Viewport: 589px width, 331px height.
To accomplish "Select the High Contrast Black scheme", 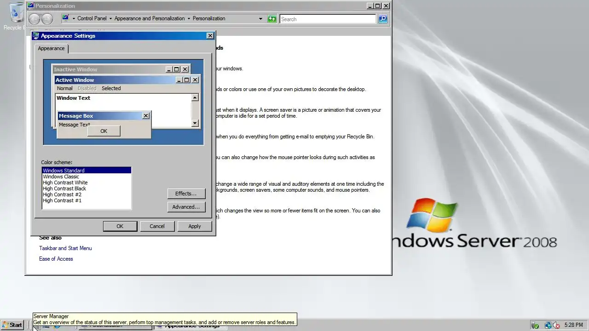I will coord(87,188).
